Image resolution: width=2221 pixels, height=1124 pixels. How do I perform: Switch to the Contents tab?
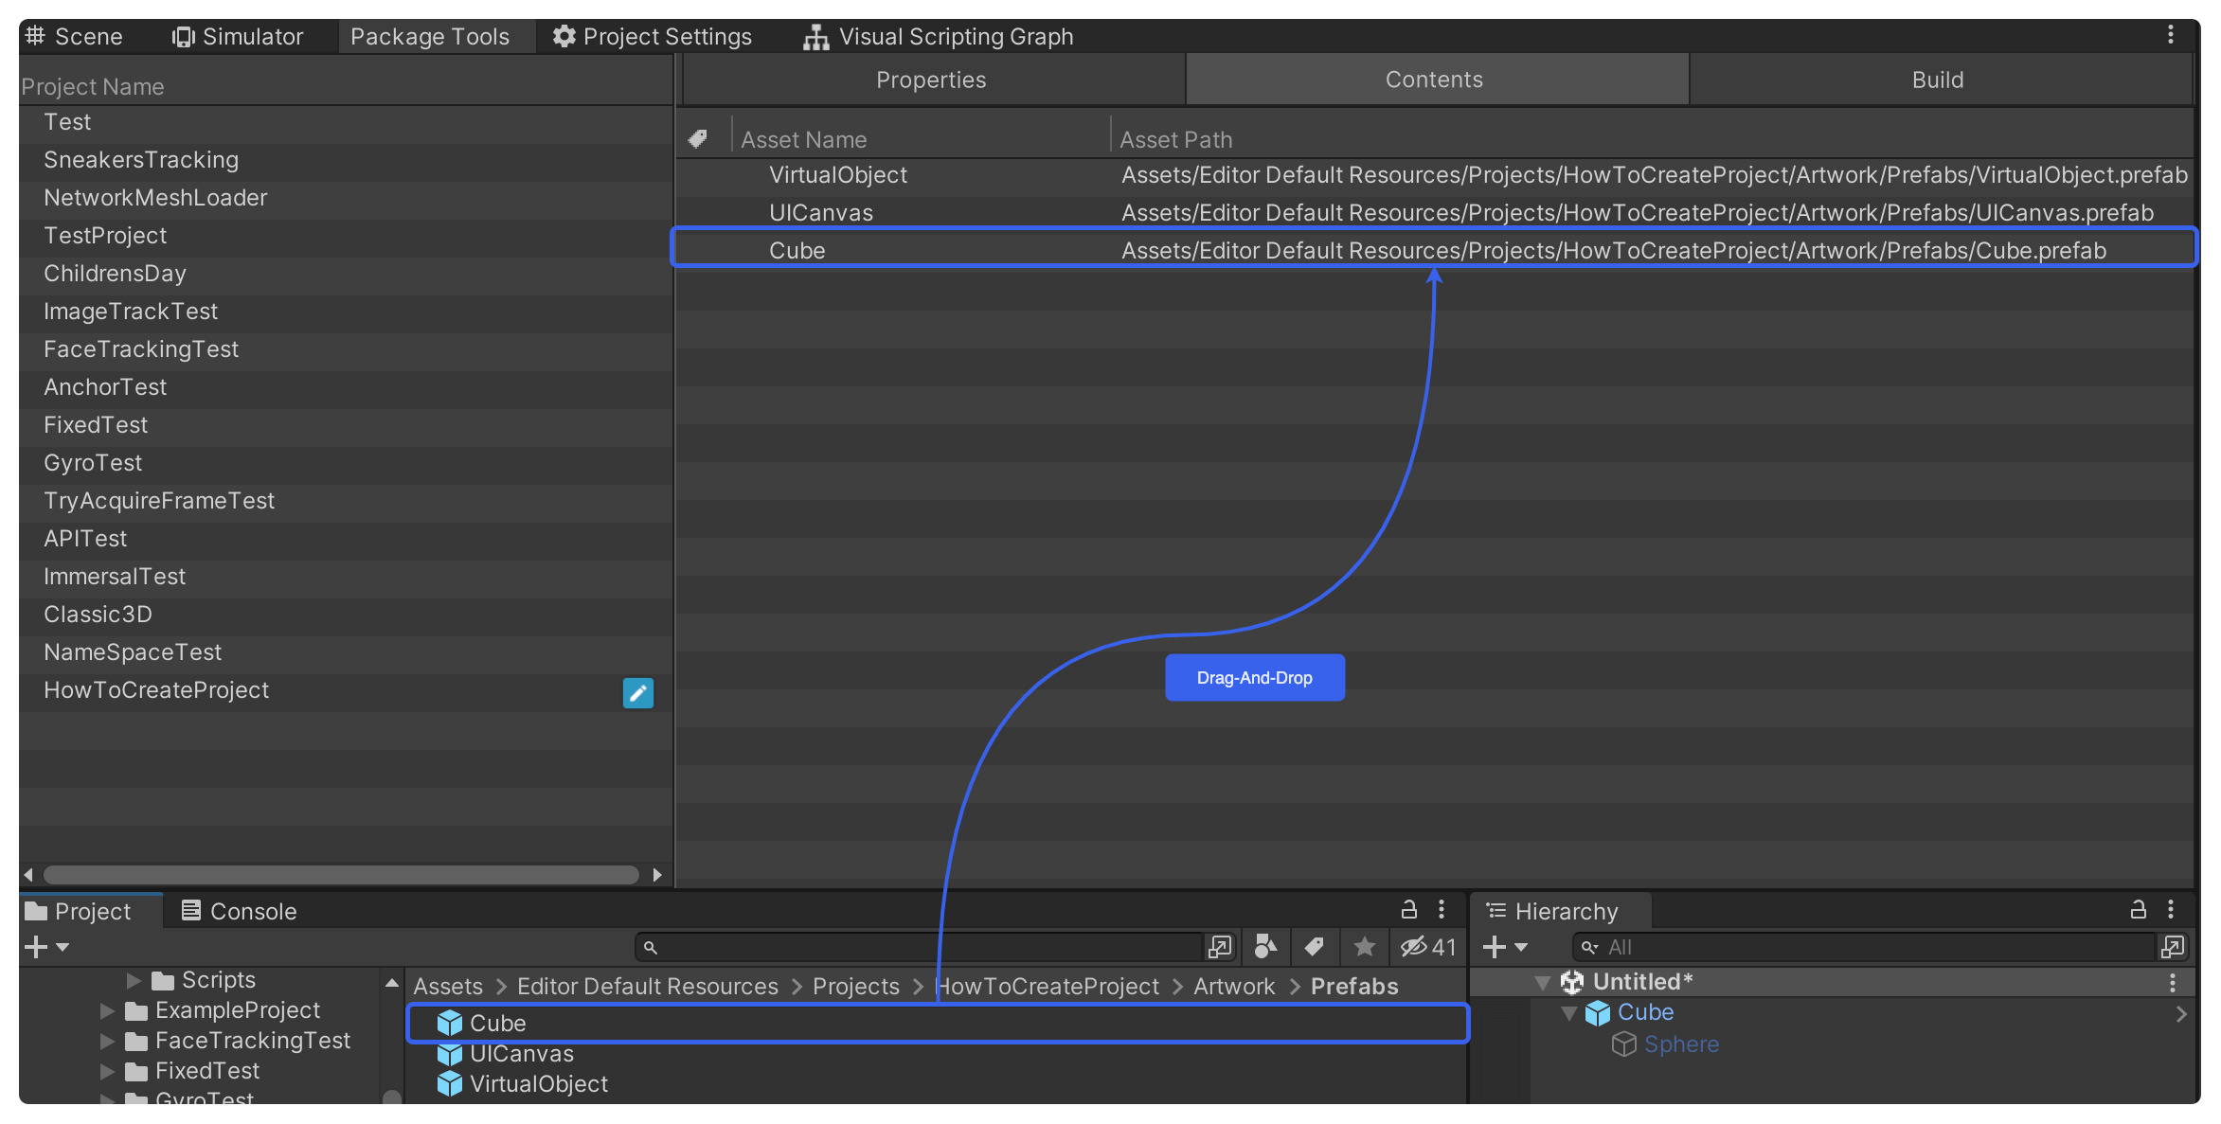pos(1436,80)
